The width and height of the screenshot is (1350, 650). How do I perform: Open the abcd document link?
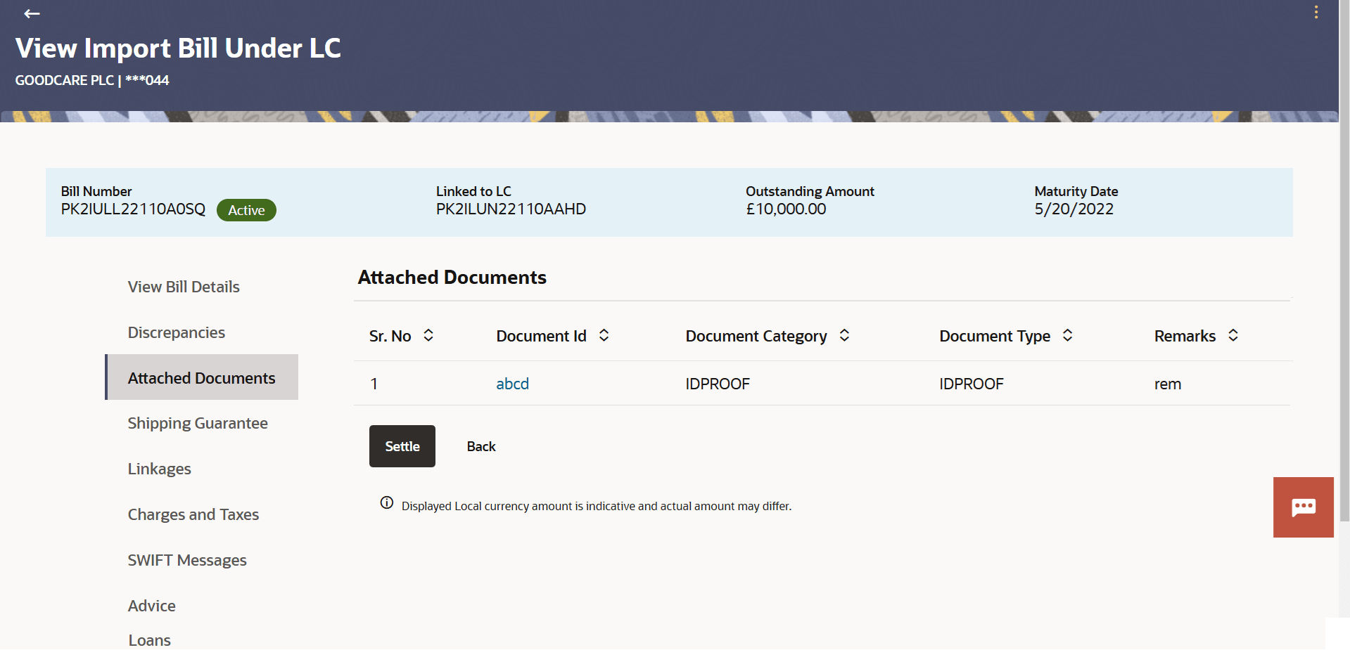pyautogui.click(x=512, y=384)
